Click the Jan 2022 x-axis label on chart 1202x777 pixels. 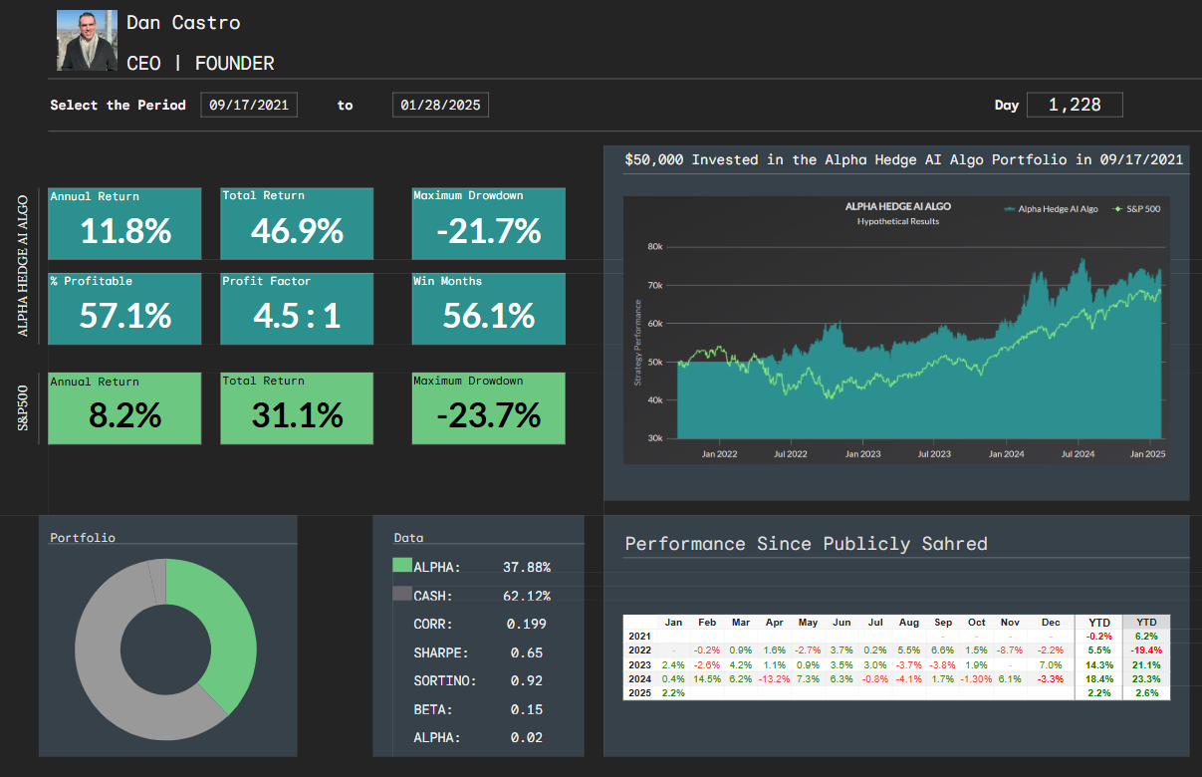coord(719,453)
